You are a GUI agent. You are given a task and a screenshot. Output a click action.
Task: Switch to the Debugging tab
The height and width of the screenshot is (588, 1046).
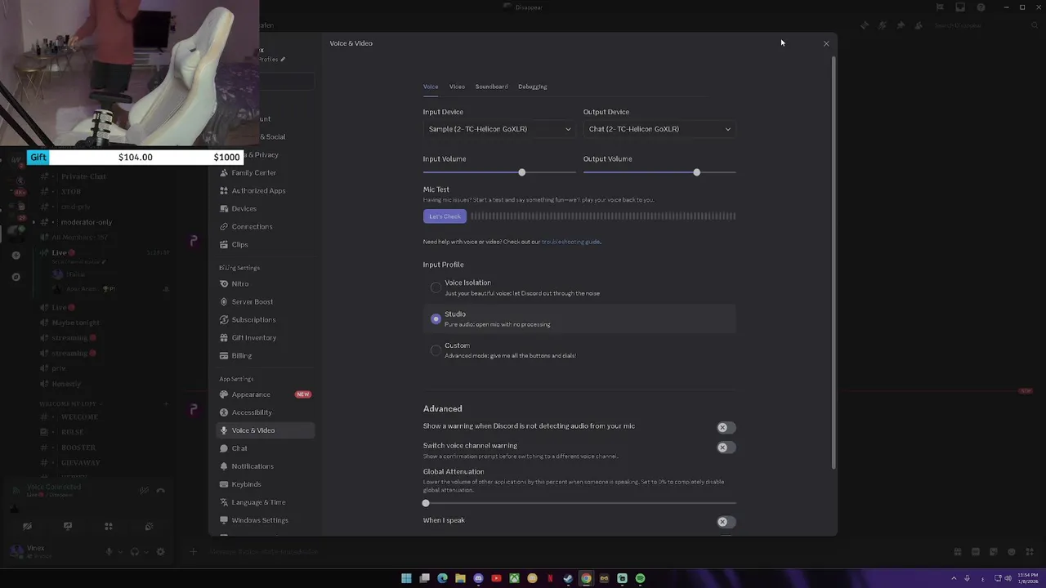click(x=532, y=87)
